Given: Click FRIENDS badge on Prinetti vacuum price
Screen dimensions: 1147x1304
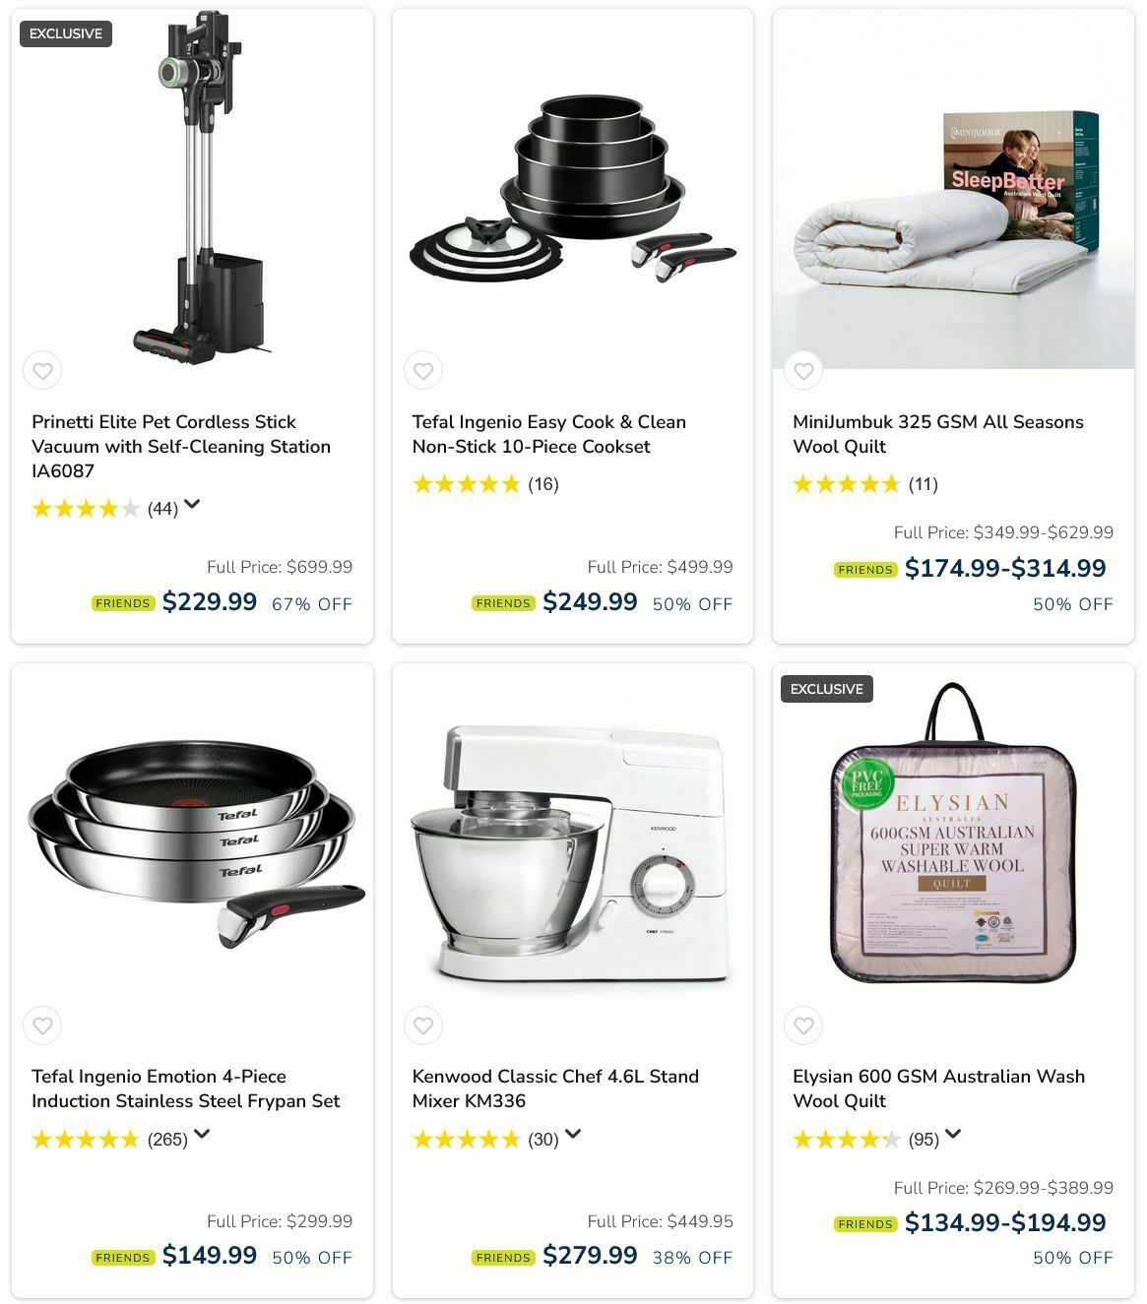Looking at the screenshot, I should (123, 603).
